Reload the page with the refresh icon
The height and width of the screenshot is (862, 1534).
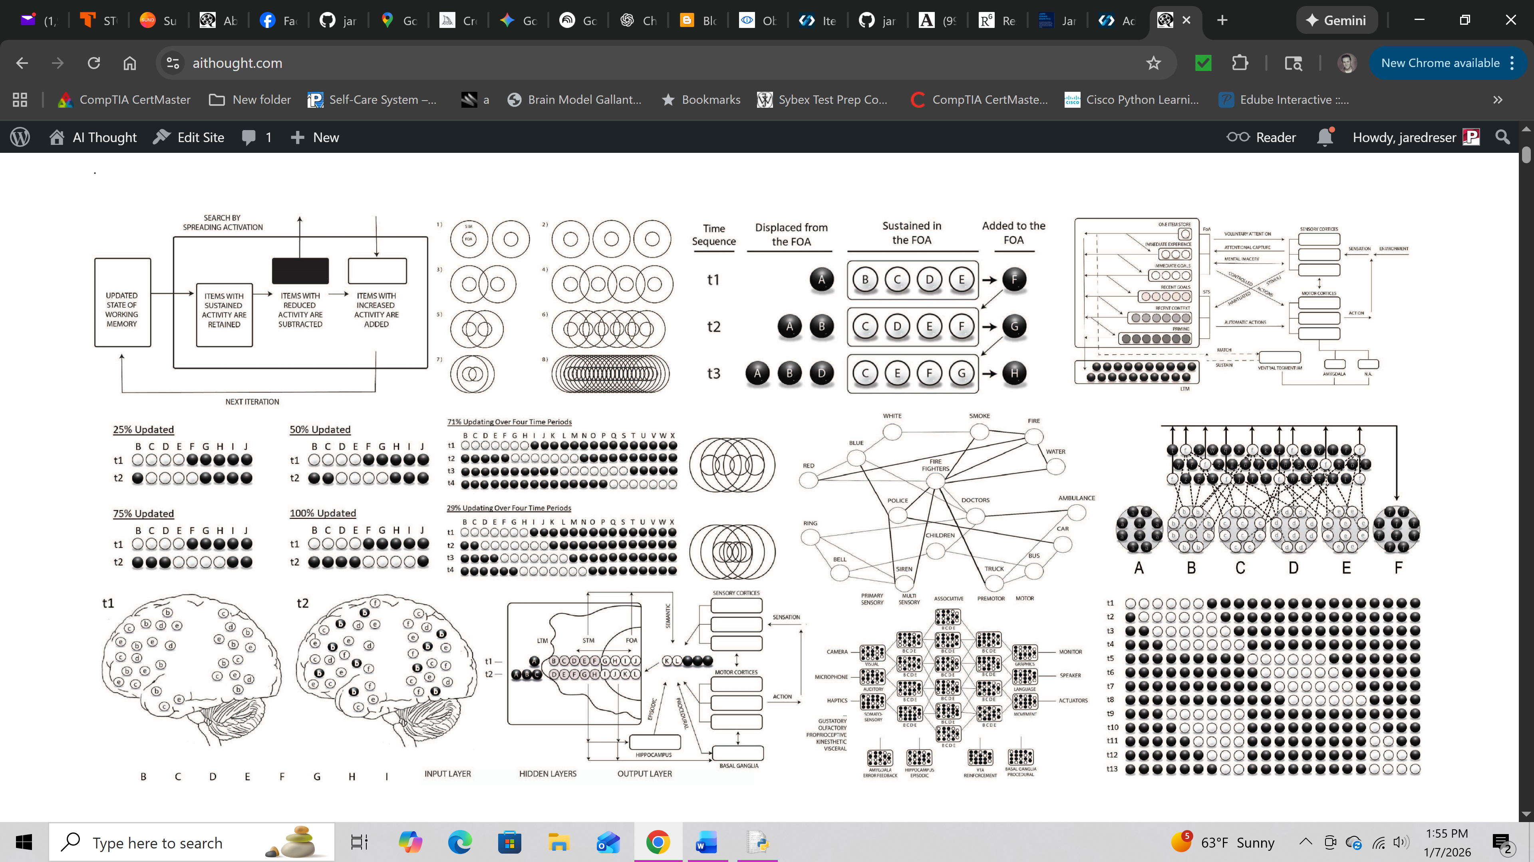[94, 63]
